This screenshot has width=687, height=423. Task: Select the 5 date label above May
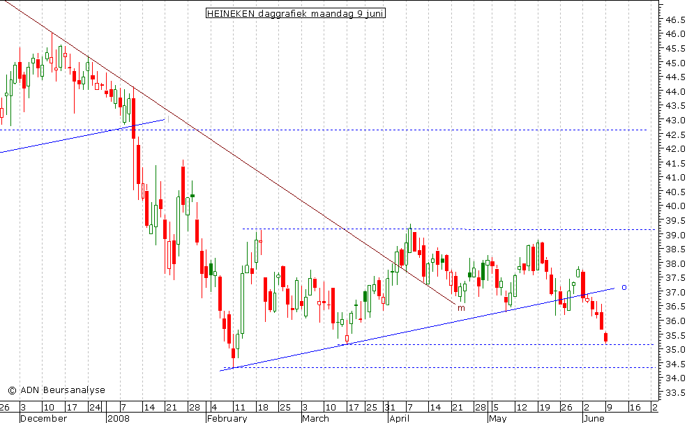coord(495,407)
